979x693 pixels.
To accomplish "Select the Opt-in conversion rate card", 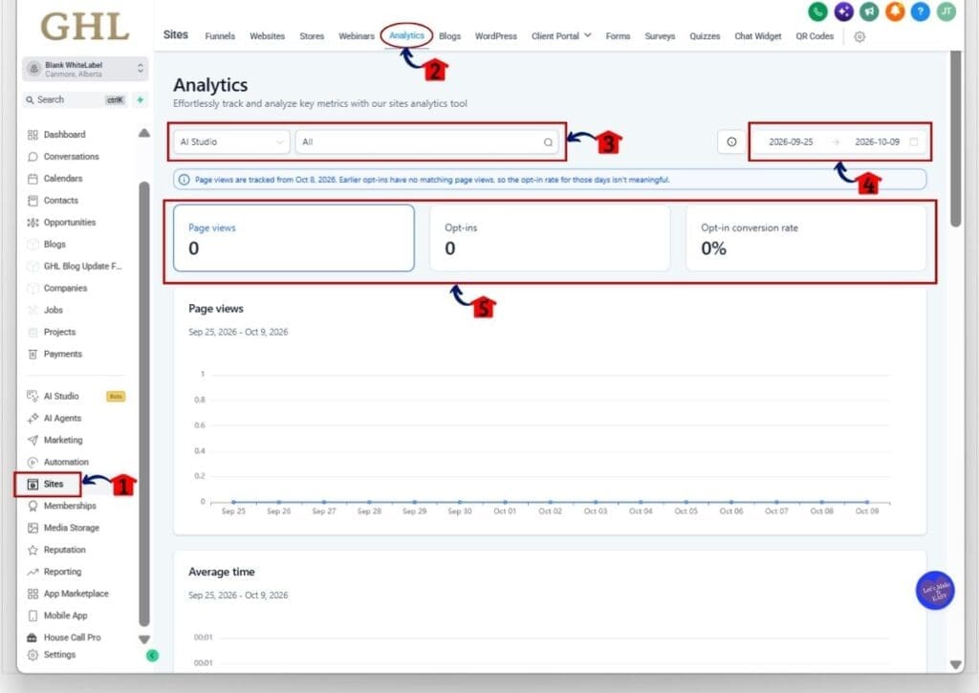I will [x=806, y=238].
